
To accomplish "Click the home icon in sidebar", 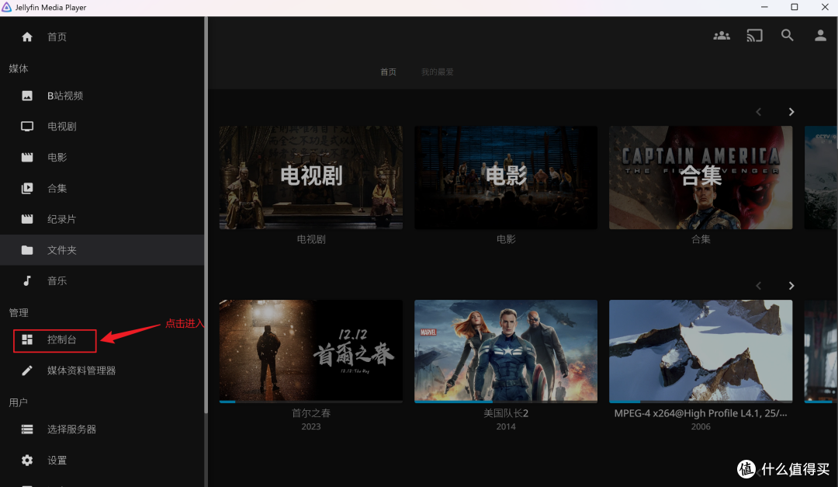I will point(26,37).
